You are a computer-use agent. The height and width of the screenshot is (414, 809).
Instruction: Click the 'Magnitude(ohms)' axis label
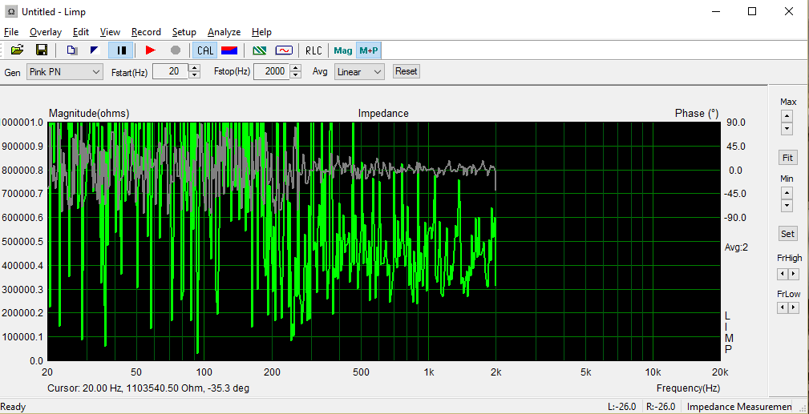[x=89, y=114]
